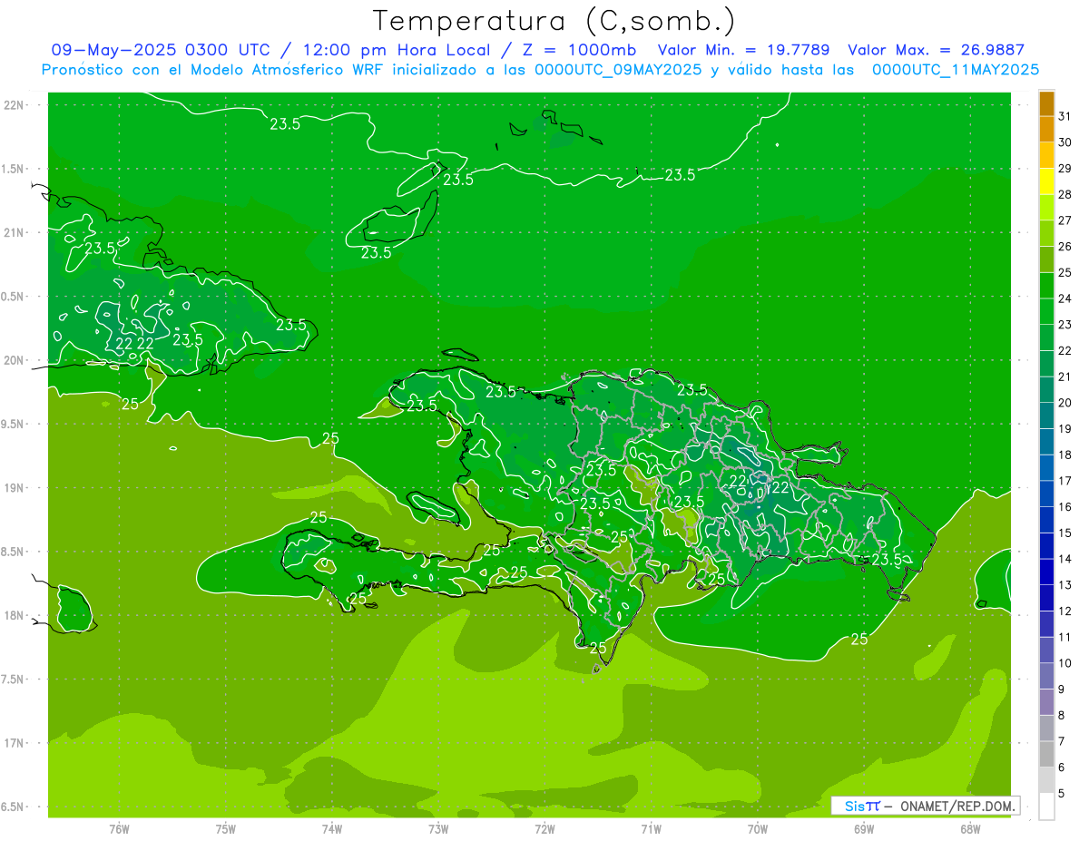Screen dimensions: 1089x841
Task: Click the 69W longitude label
Action: pyautogui.click(x=864, y=829)
